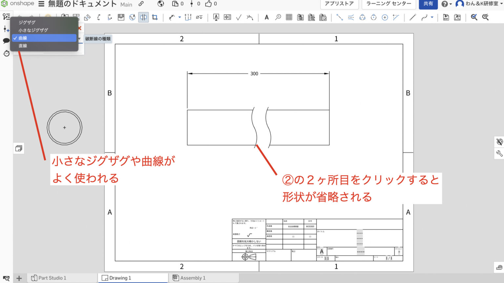Click the thumbs-up likes icon
The width and height of the screenshot is (504, 283).
pyautogui.click(x=208, y=4)
